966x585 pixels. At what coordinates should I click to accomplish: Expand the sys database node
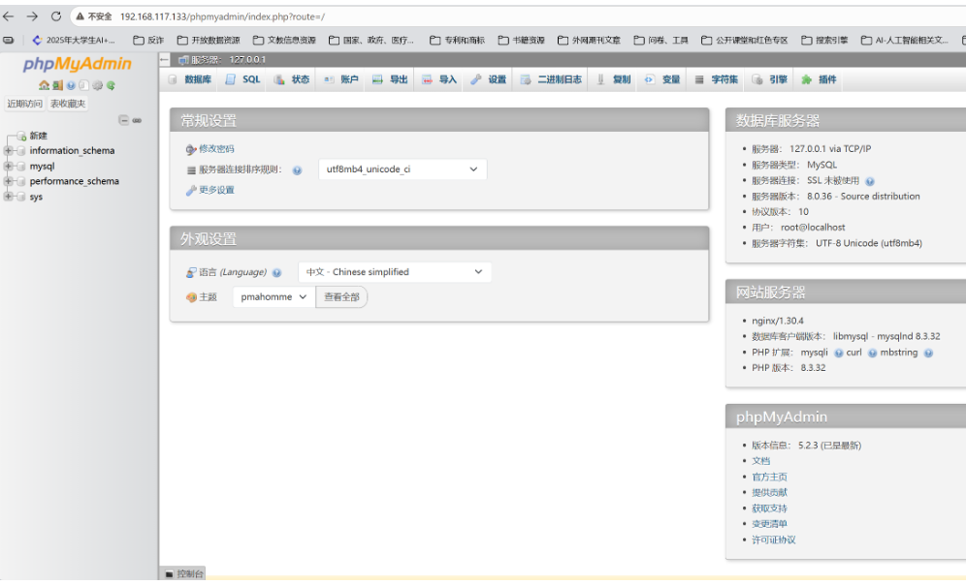8,197
